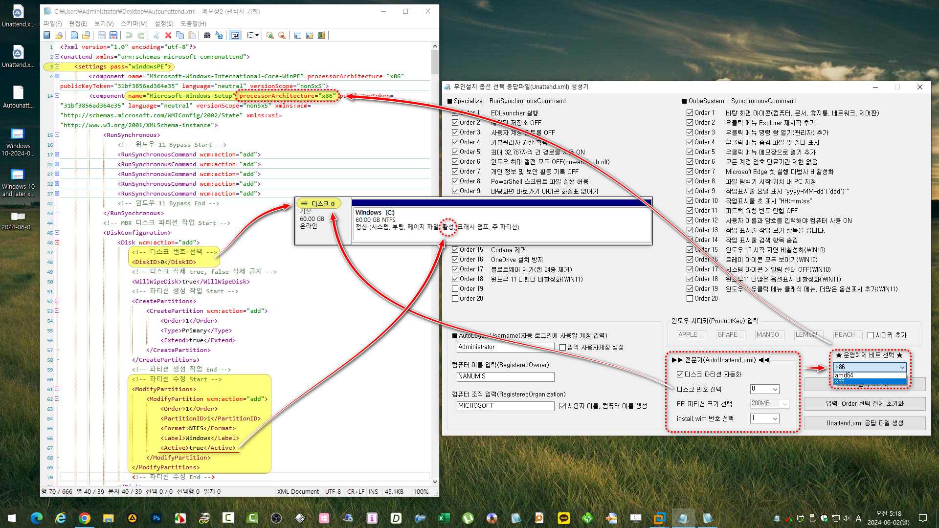Image resolution: width=939 pixels, height=528 pixels.
Task: Click the zoom in magnifier icon
Action: pyautogui.click(x=270, y=35)
